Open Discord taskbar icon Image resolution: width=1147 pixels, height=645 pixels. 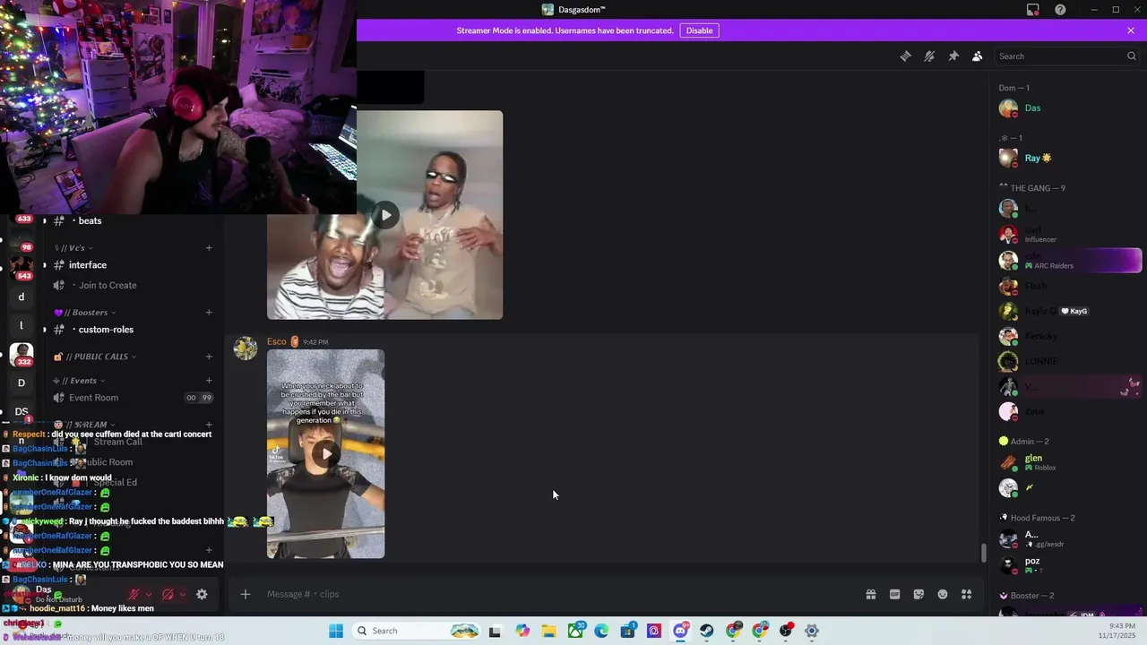pyautogui.click(x=680, y=631)
